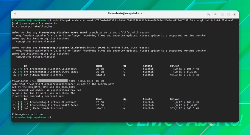Click checkmark beside first VAAPI.Intel entry

click(20, 72)
